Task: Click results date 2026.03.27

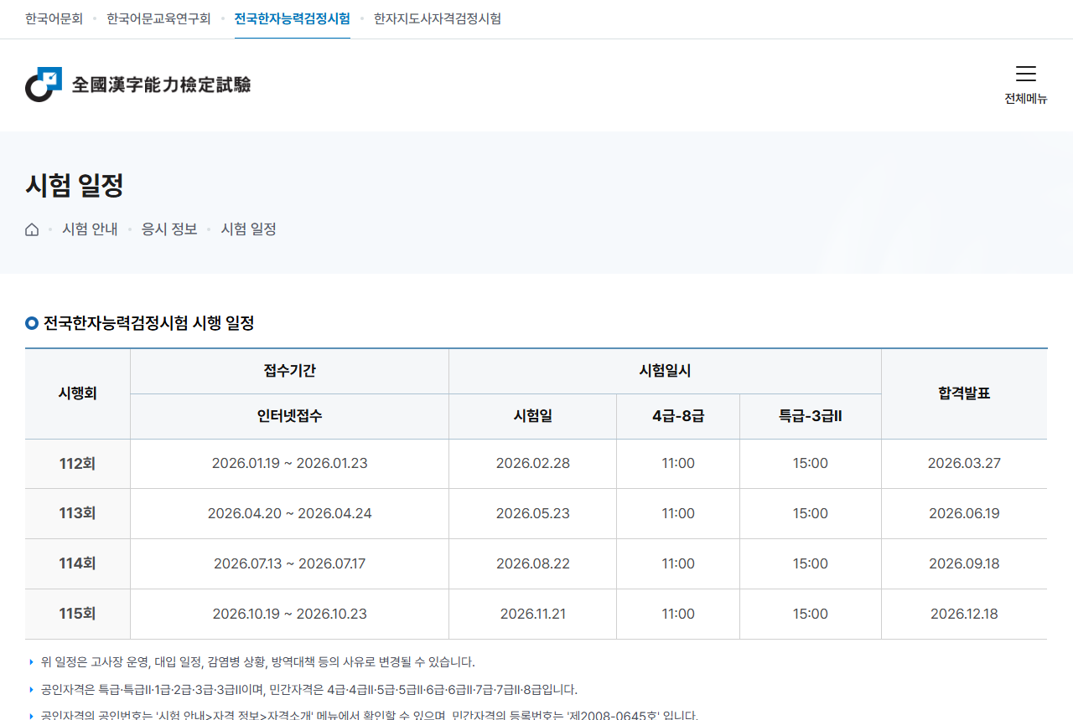Action: pos(965,464)
